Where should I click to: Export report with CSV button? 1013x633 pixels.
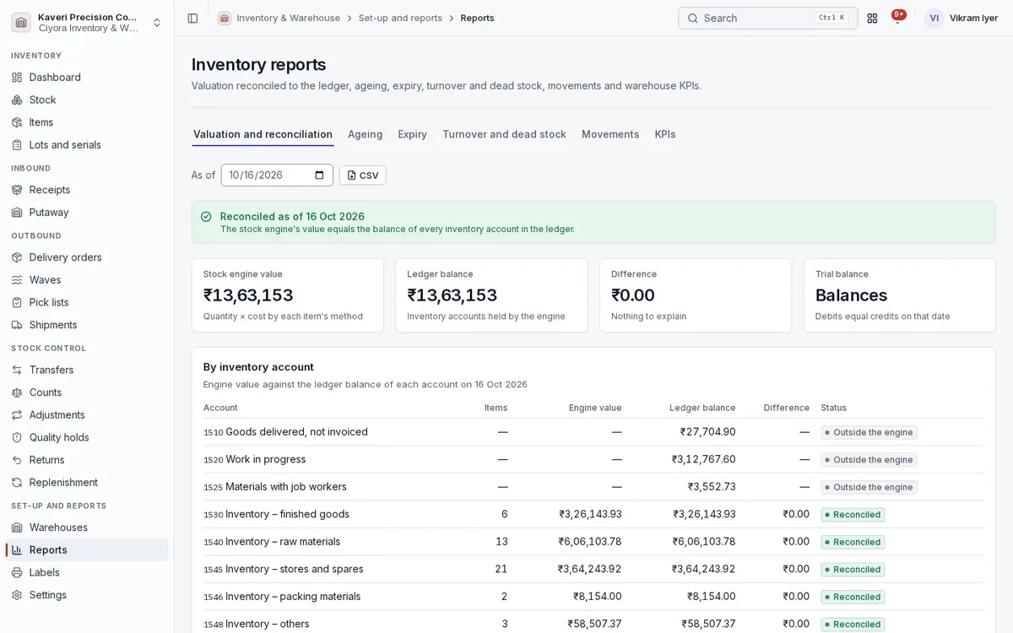pos(362,176)
